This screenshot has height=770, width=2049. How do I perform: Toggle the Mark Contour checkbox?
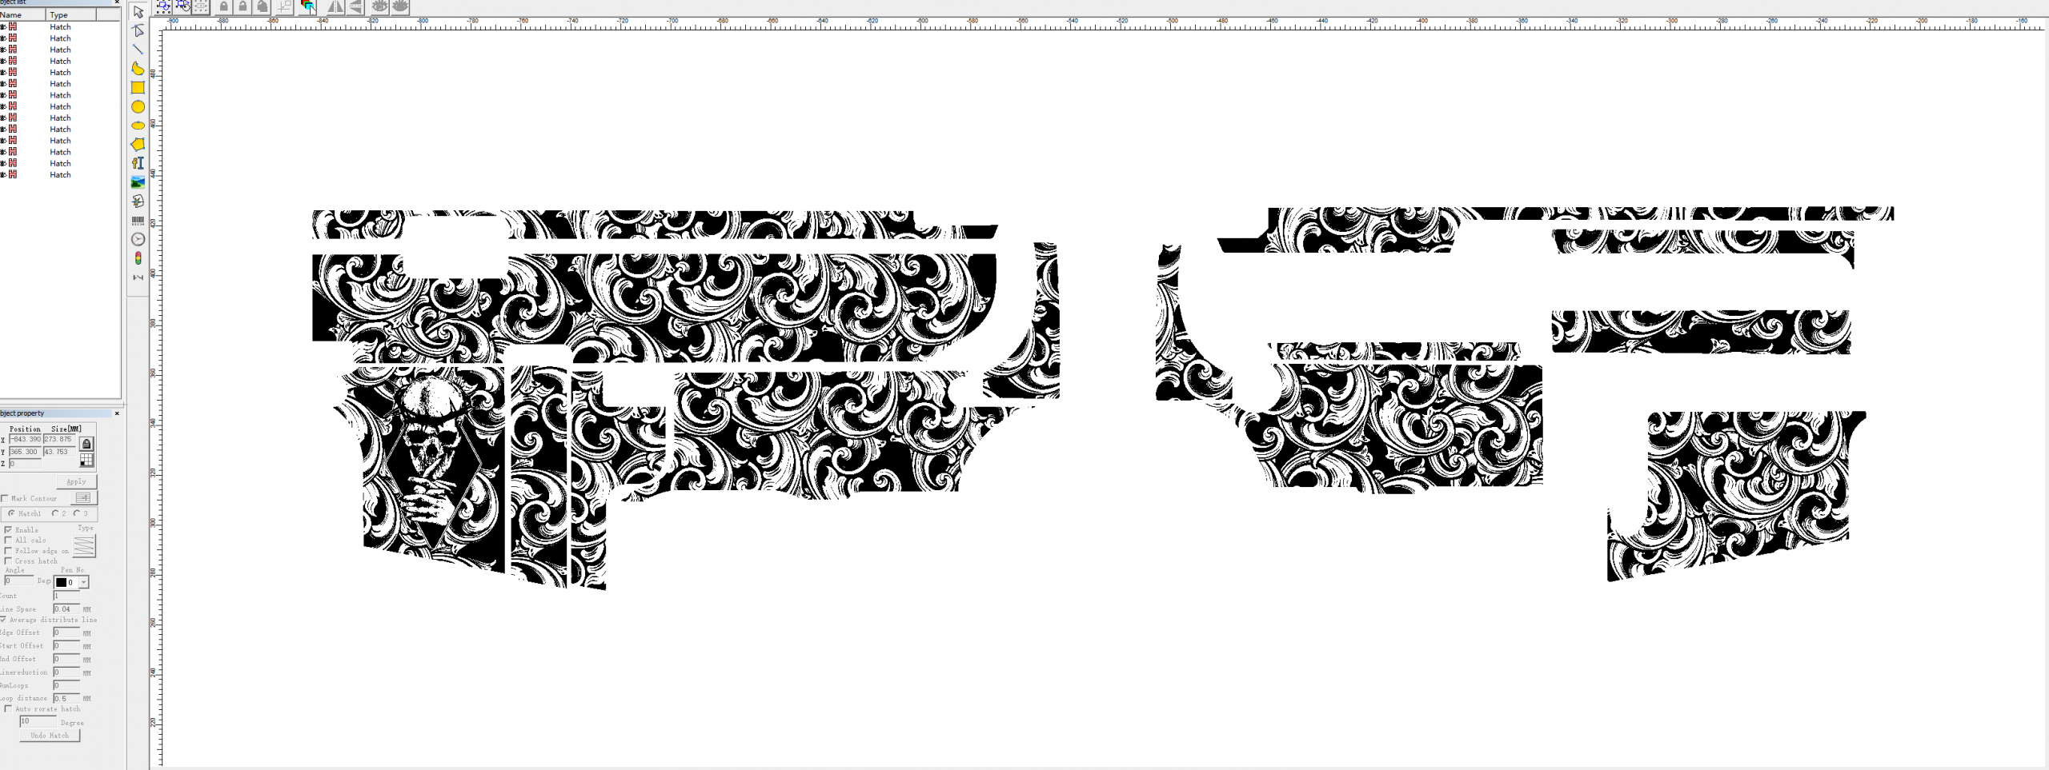(x=5, y=498)
